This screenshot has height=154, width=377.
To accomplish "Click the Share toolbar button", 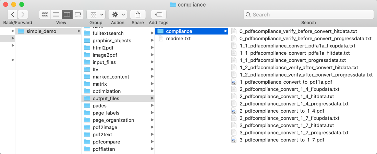I will pos(138,14).
